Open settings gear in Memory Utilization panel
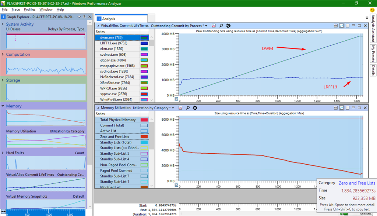 click(195, 108)
